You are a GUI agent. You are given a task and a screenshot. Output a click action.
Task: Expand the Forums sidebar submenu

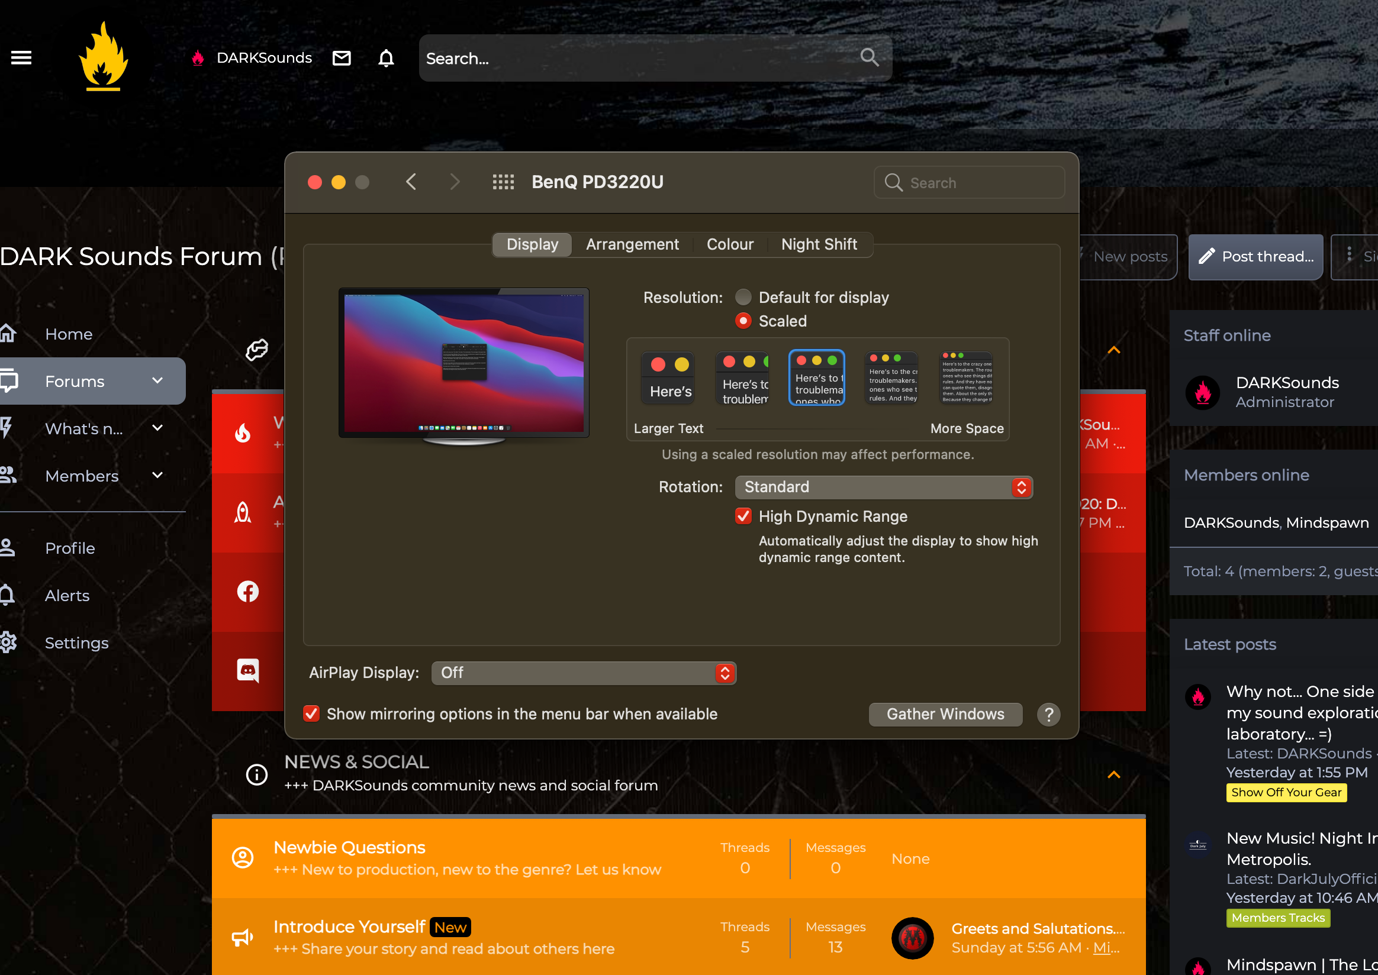[157, 380]
